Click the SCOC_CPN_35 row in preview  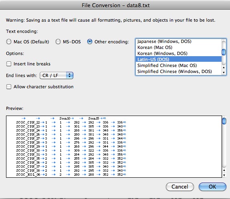click(x=71, y=158)
